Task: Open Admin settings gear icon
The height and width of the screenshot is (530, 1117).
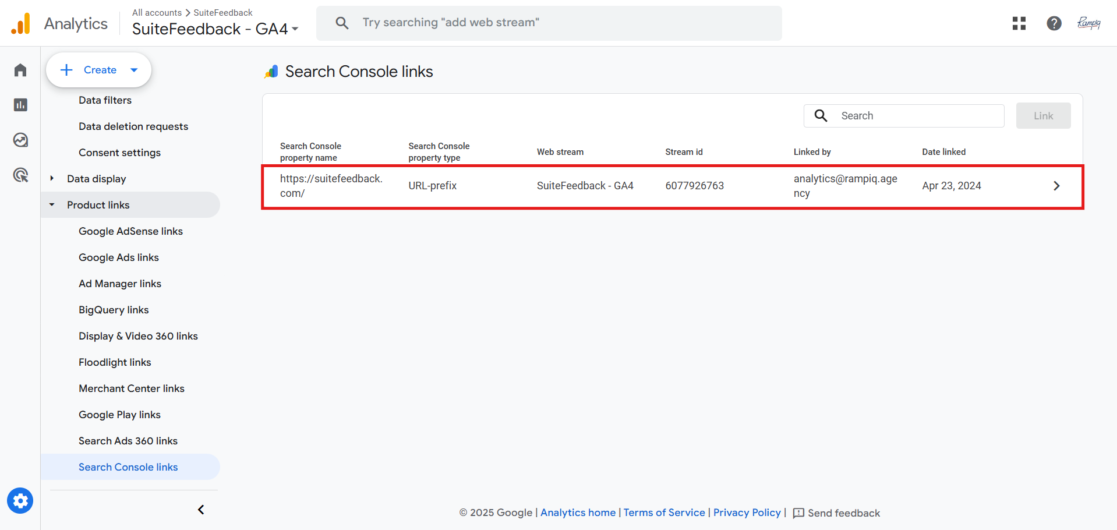Action: [x=20, y=501]
